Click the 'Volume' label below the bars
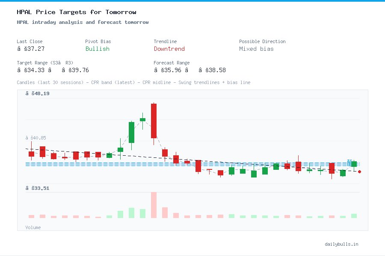385x256 pixels. [x=33, y=227]
